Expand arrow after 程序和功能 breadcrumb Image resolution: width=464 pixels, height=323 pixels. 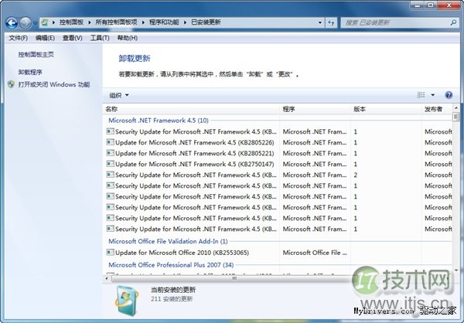(x=185, y=22)
